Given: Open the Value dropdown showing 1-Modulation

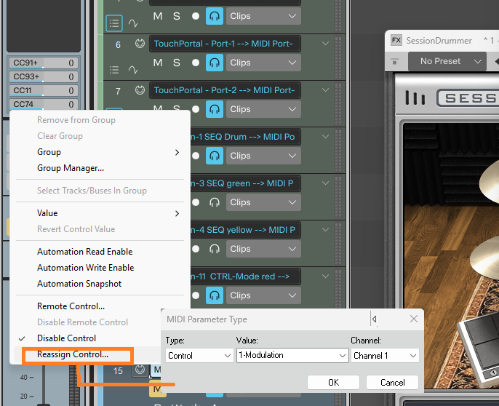Looking at the screenshot, I should point(292,356).
